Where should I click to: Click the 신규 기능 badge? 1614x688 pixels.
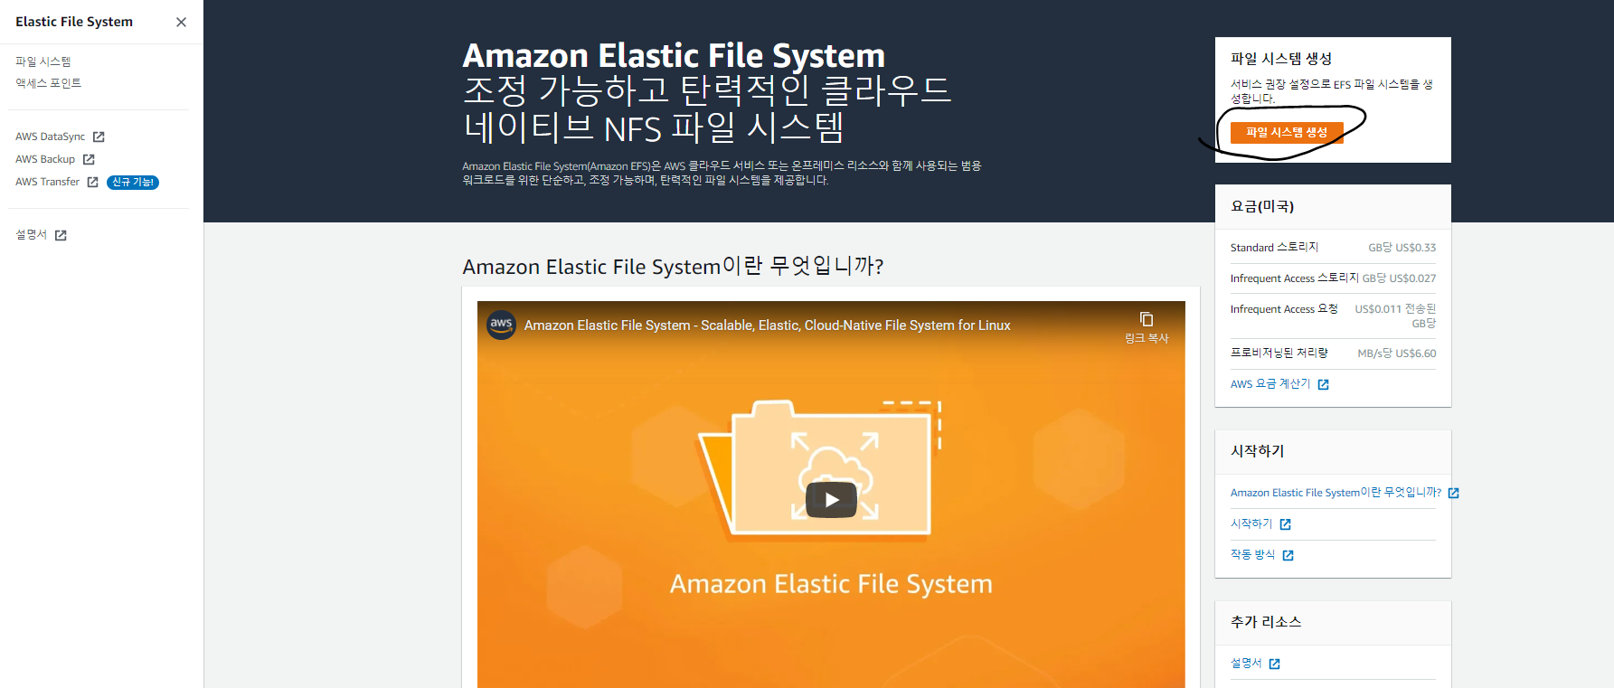coord(133,183)
